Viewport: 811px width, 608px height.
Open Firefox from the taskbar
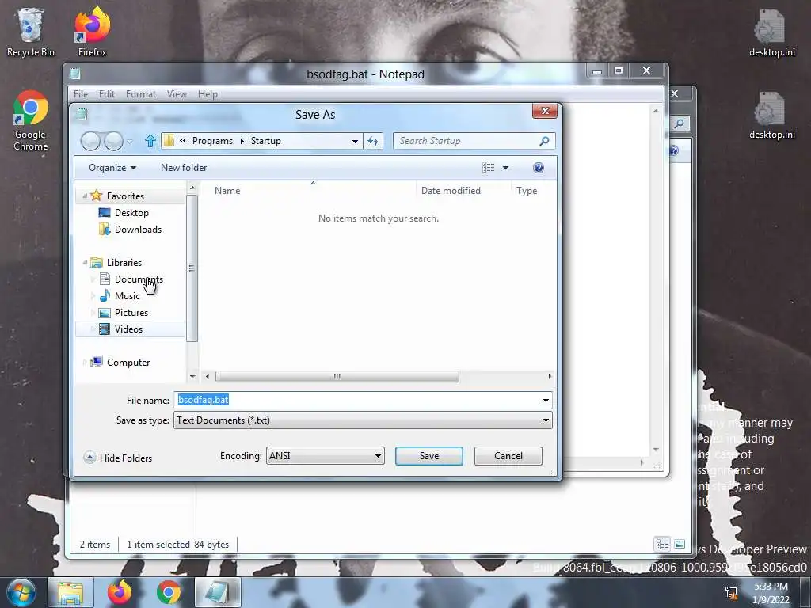pyautogui.click(x=120, y=592)
